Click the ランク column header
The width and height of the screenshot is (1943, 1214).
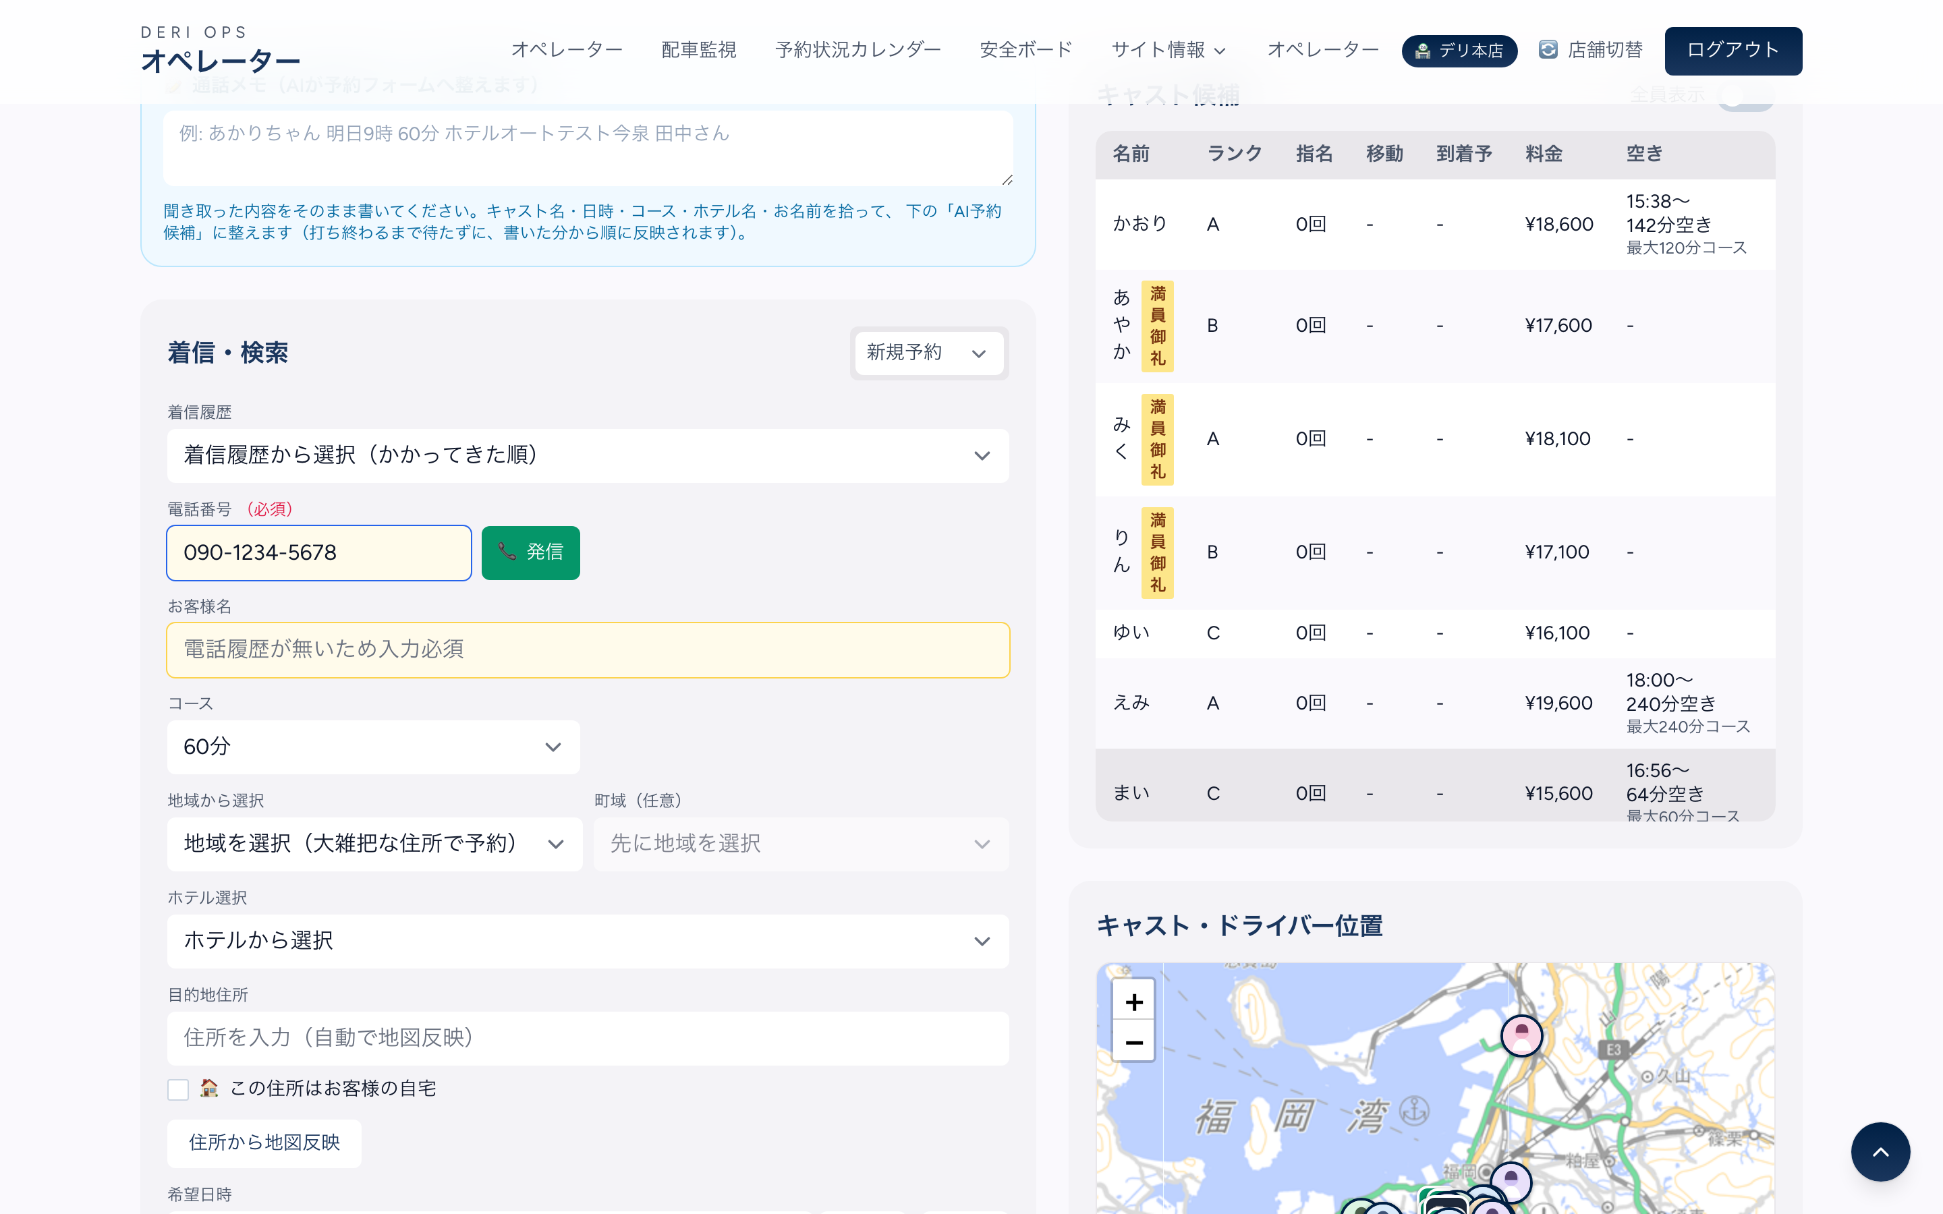[1234, 153]
